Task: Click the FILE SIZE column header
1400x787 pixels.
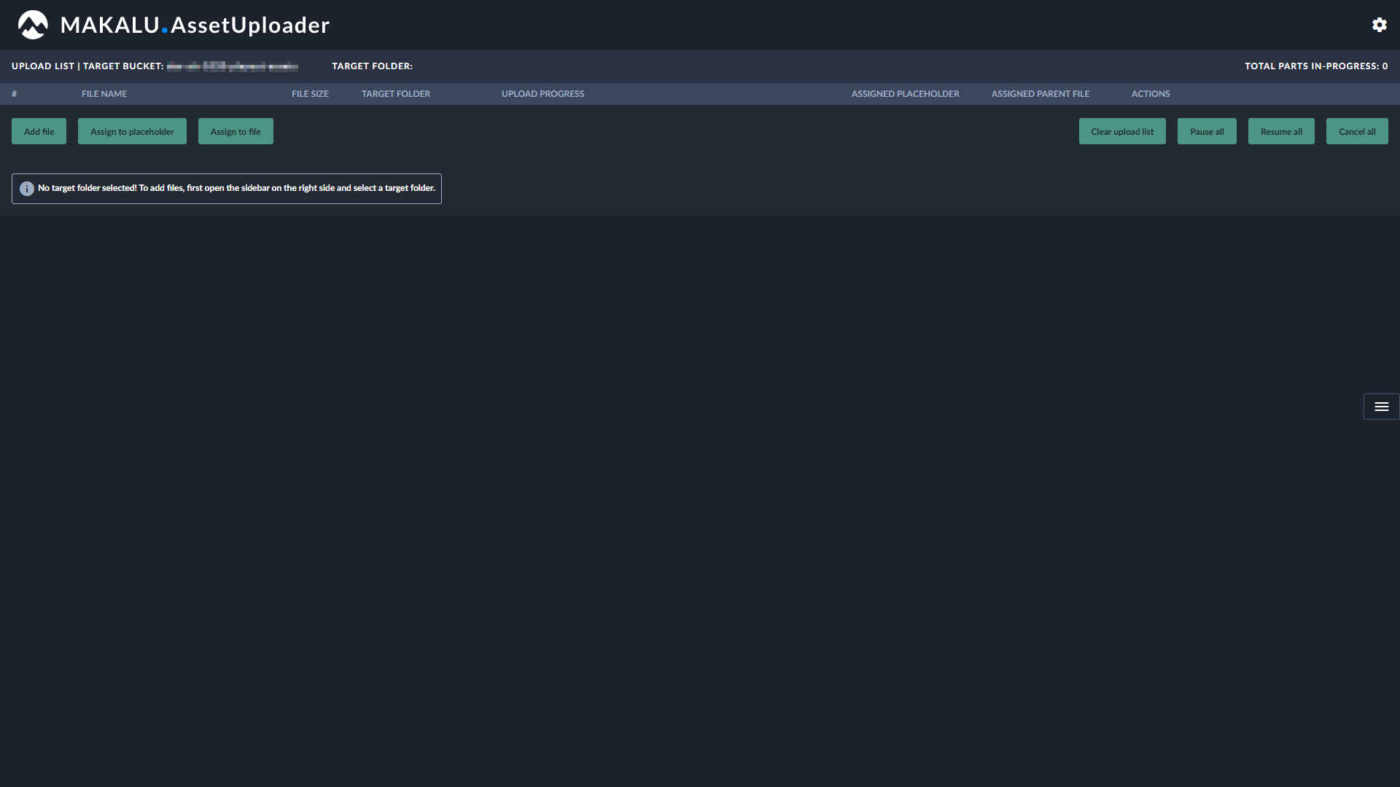Action: (310, 94)
